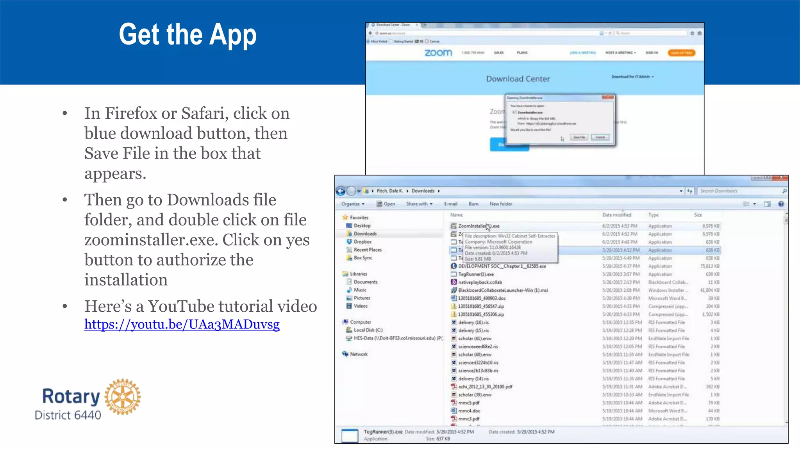
Task: Select Network in the navigation pane
Action: 355,354
